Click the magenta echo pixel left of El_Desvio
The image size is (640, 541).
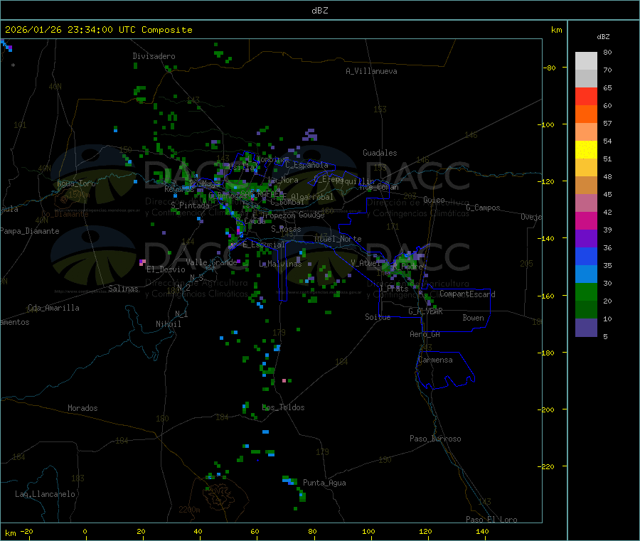[142, 262]
